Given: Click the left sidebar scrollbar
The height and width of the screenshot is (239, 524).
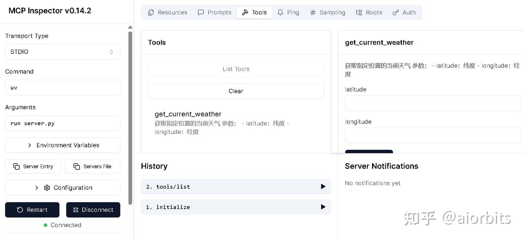Looking at the screenshot, I should coord(130,117).
